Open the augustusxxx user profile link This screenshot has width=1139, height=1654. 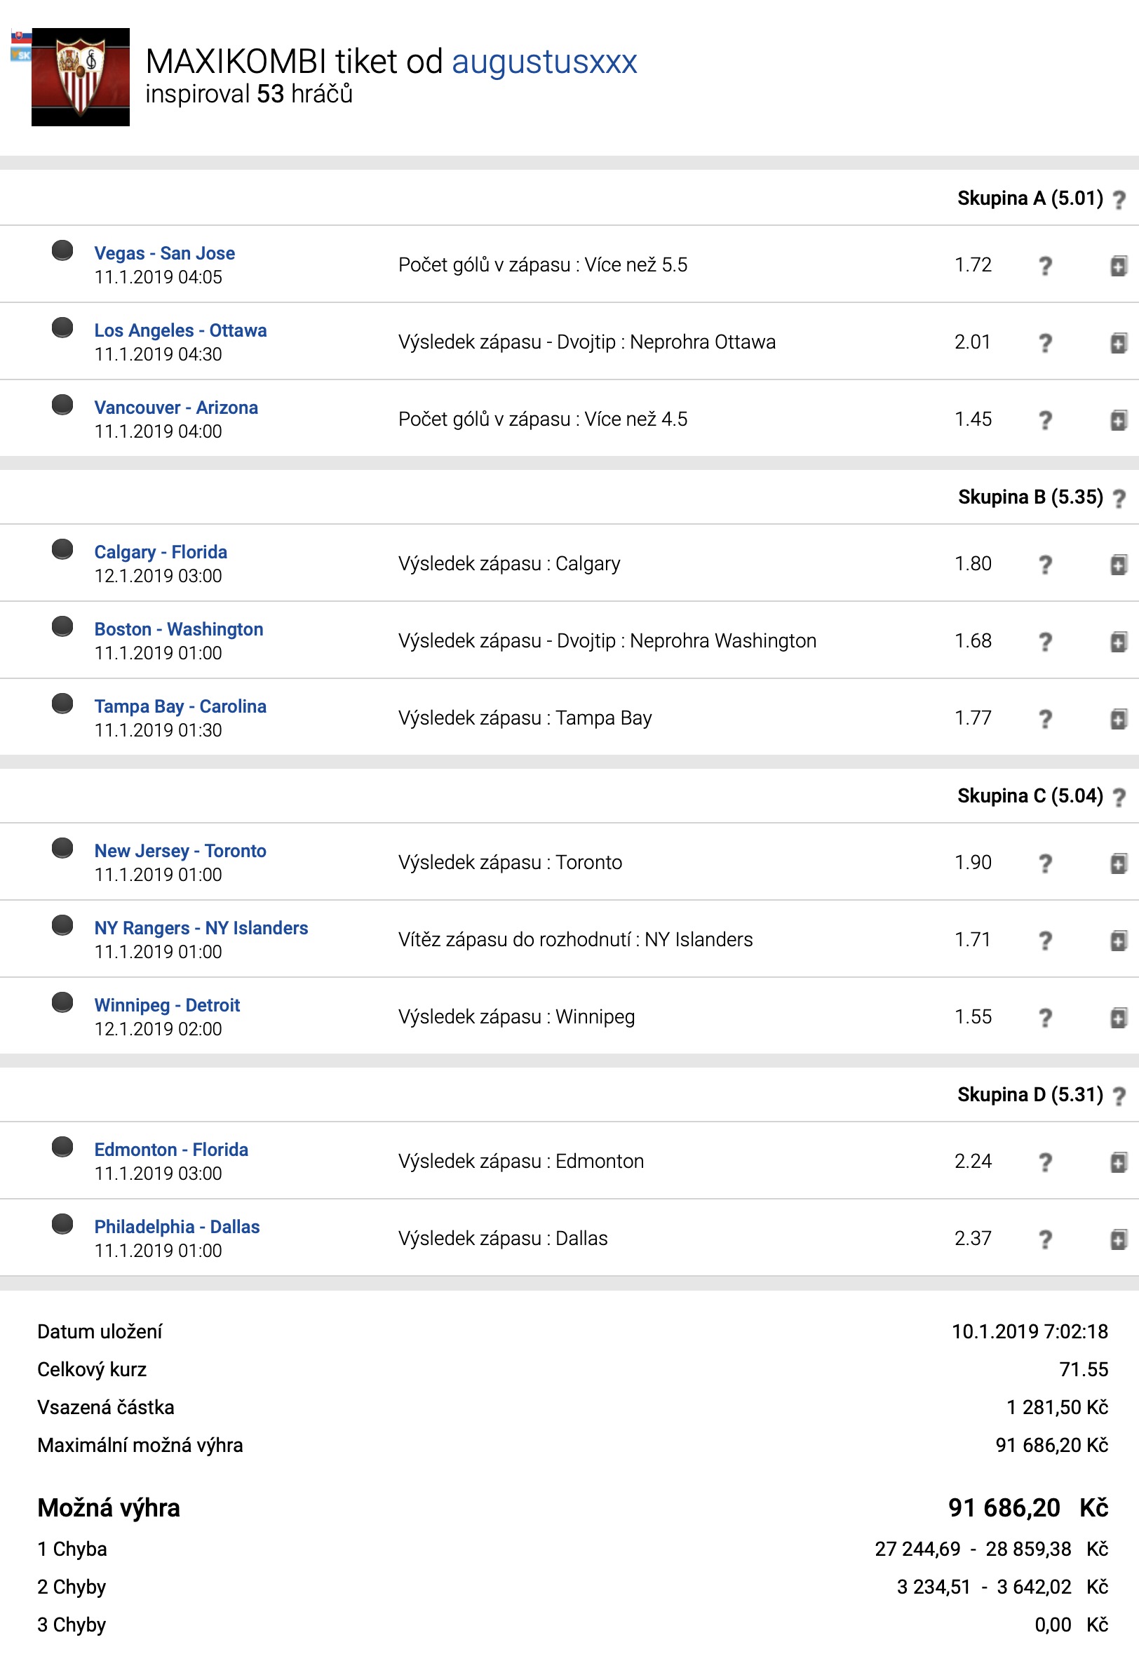point(544,62)
